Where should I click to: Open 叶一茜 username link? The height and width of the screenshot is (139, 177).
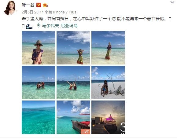(28, 5)
